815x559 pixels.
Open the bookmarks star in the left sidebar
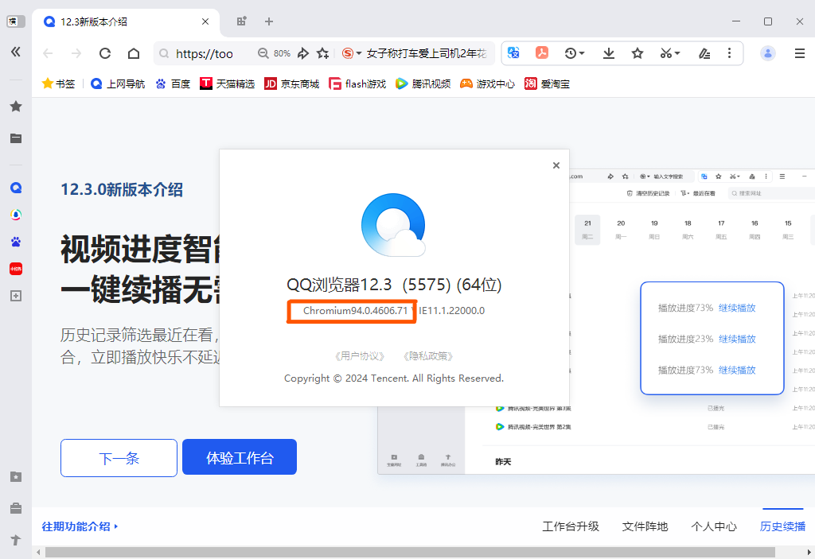tap(16, 106)
